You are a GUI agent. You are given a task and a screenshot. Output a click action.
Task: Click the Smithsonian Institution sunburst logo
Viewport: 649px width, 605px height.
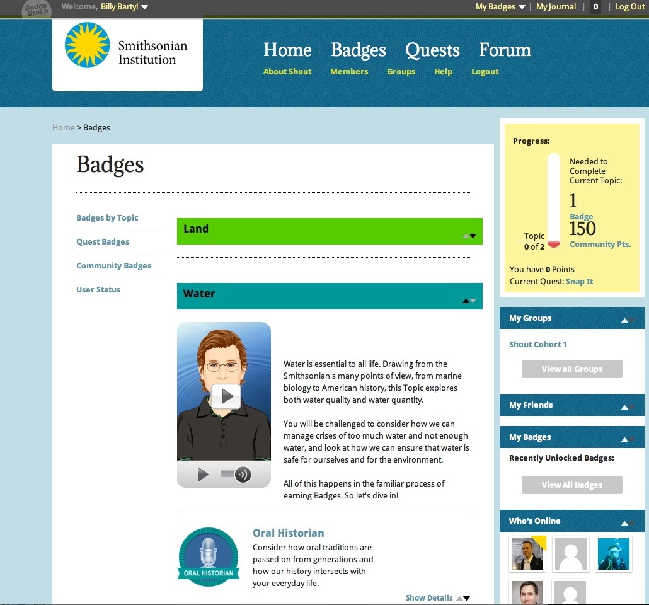[88, 45]
